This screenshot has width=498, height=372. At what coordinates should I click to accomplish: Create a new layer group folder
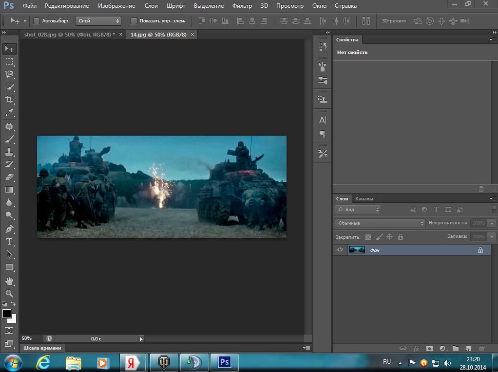(x=456, y=349)
